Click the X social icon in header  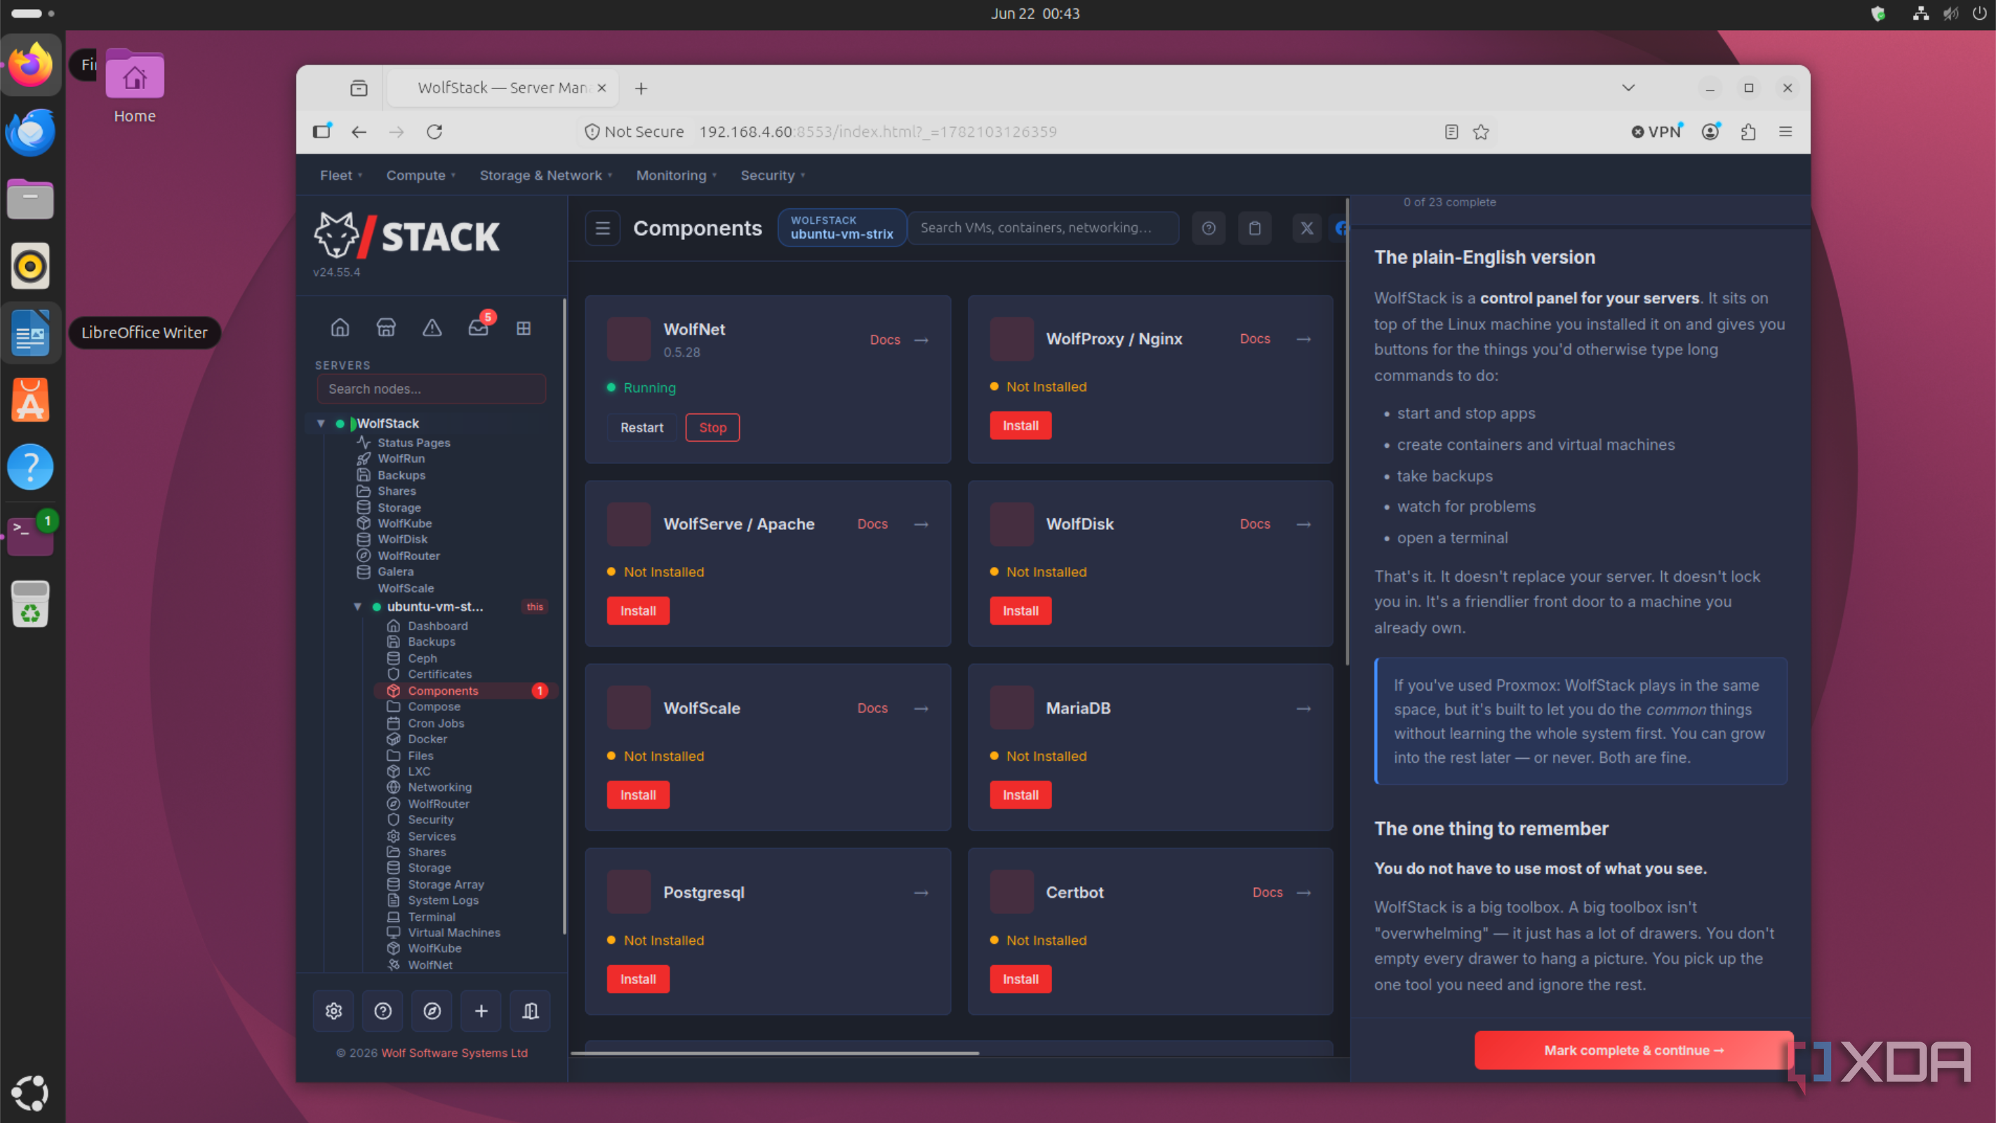coord(1308,228)
